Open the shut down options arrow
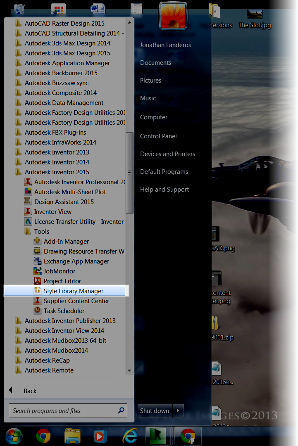Screen dimensions: 298x446 178,411
